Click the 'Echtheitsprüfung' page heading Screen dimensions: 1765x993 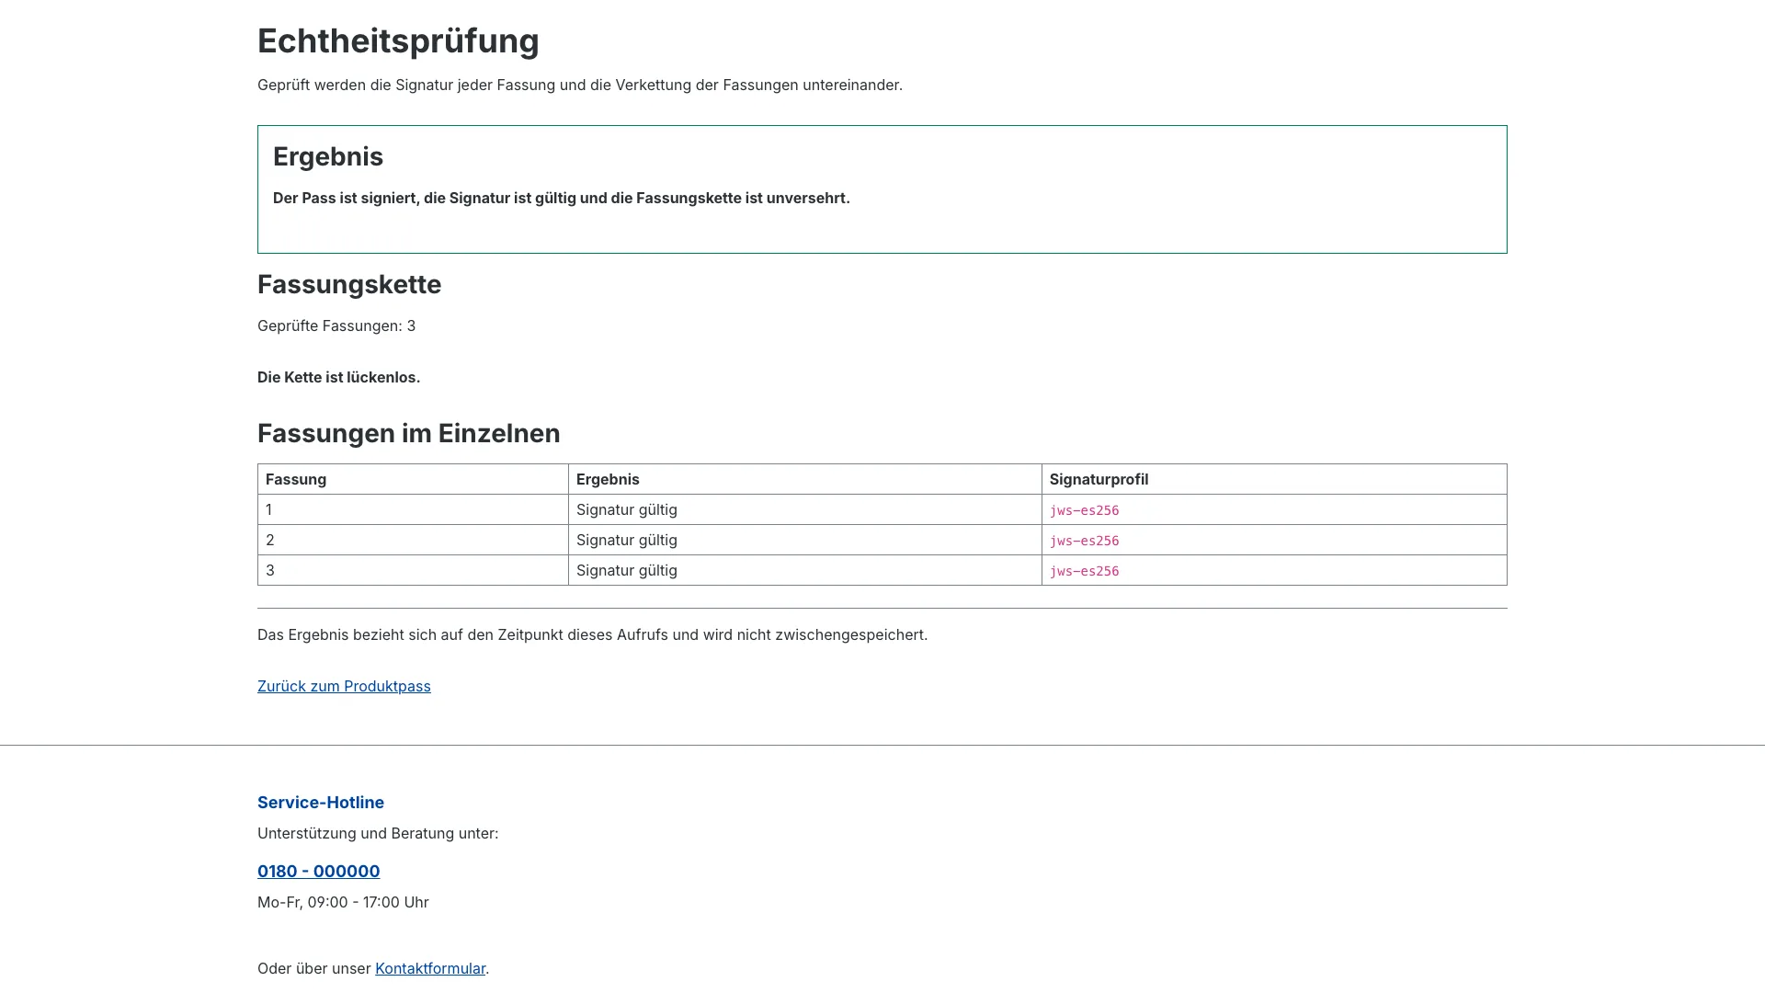398,40
